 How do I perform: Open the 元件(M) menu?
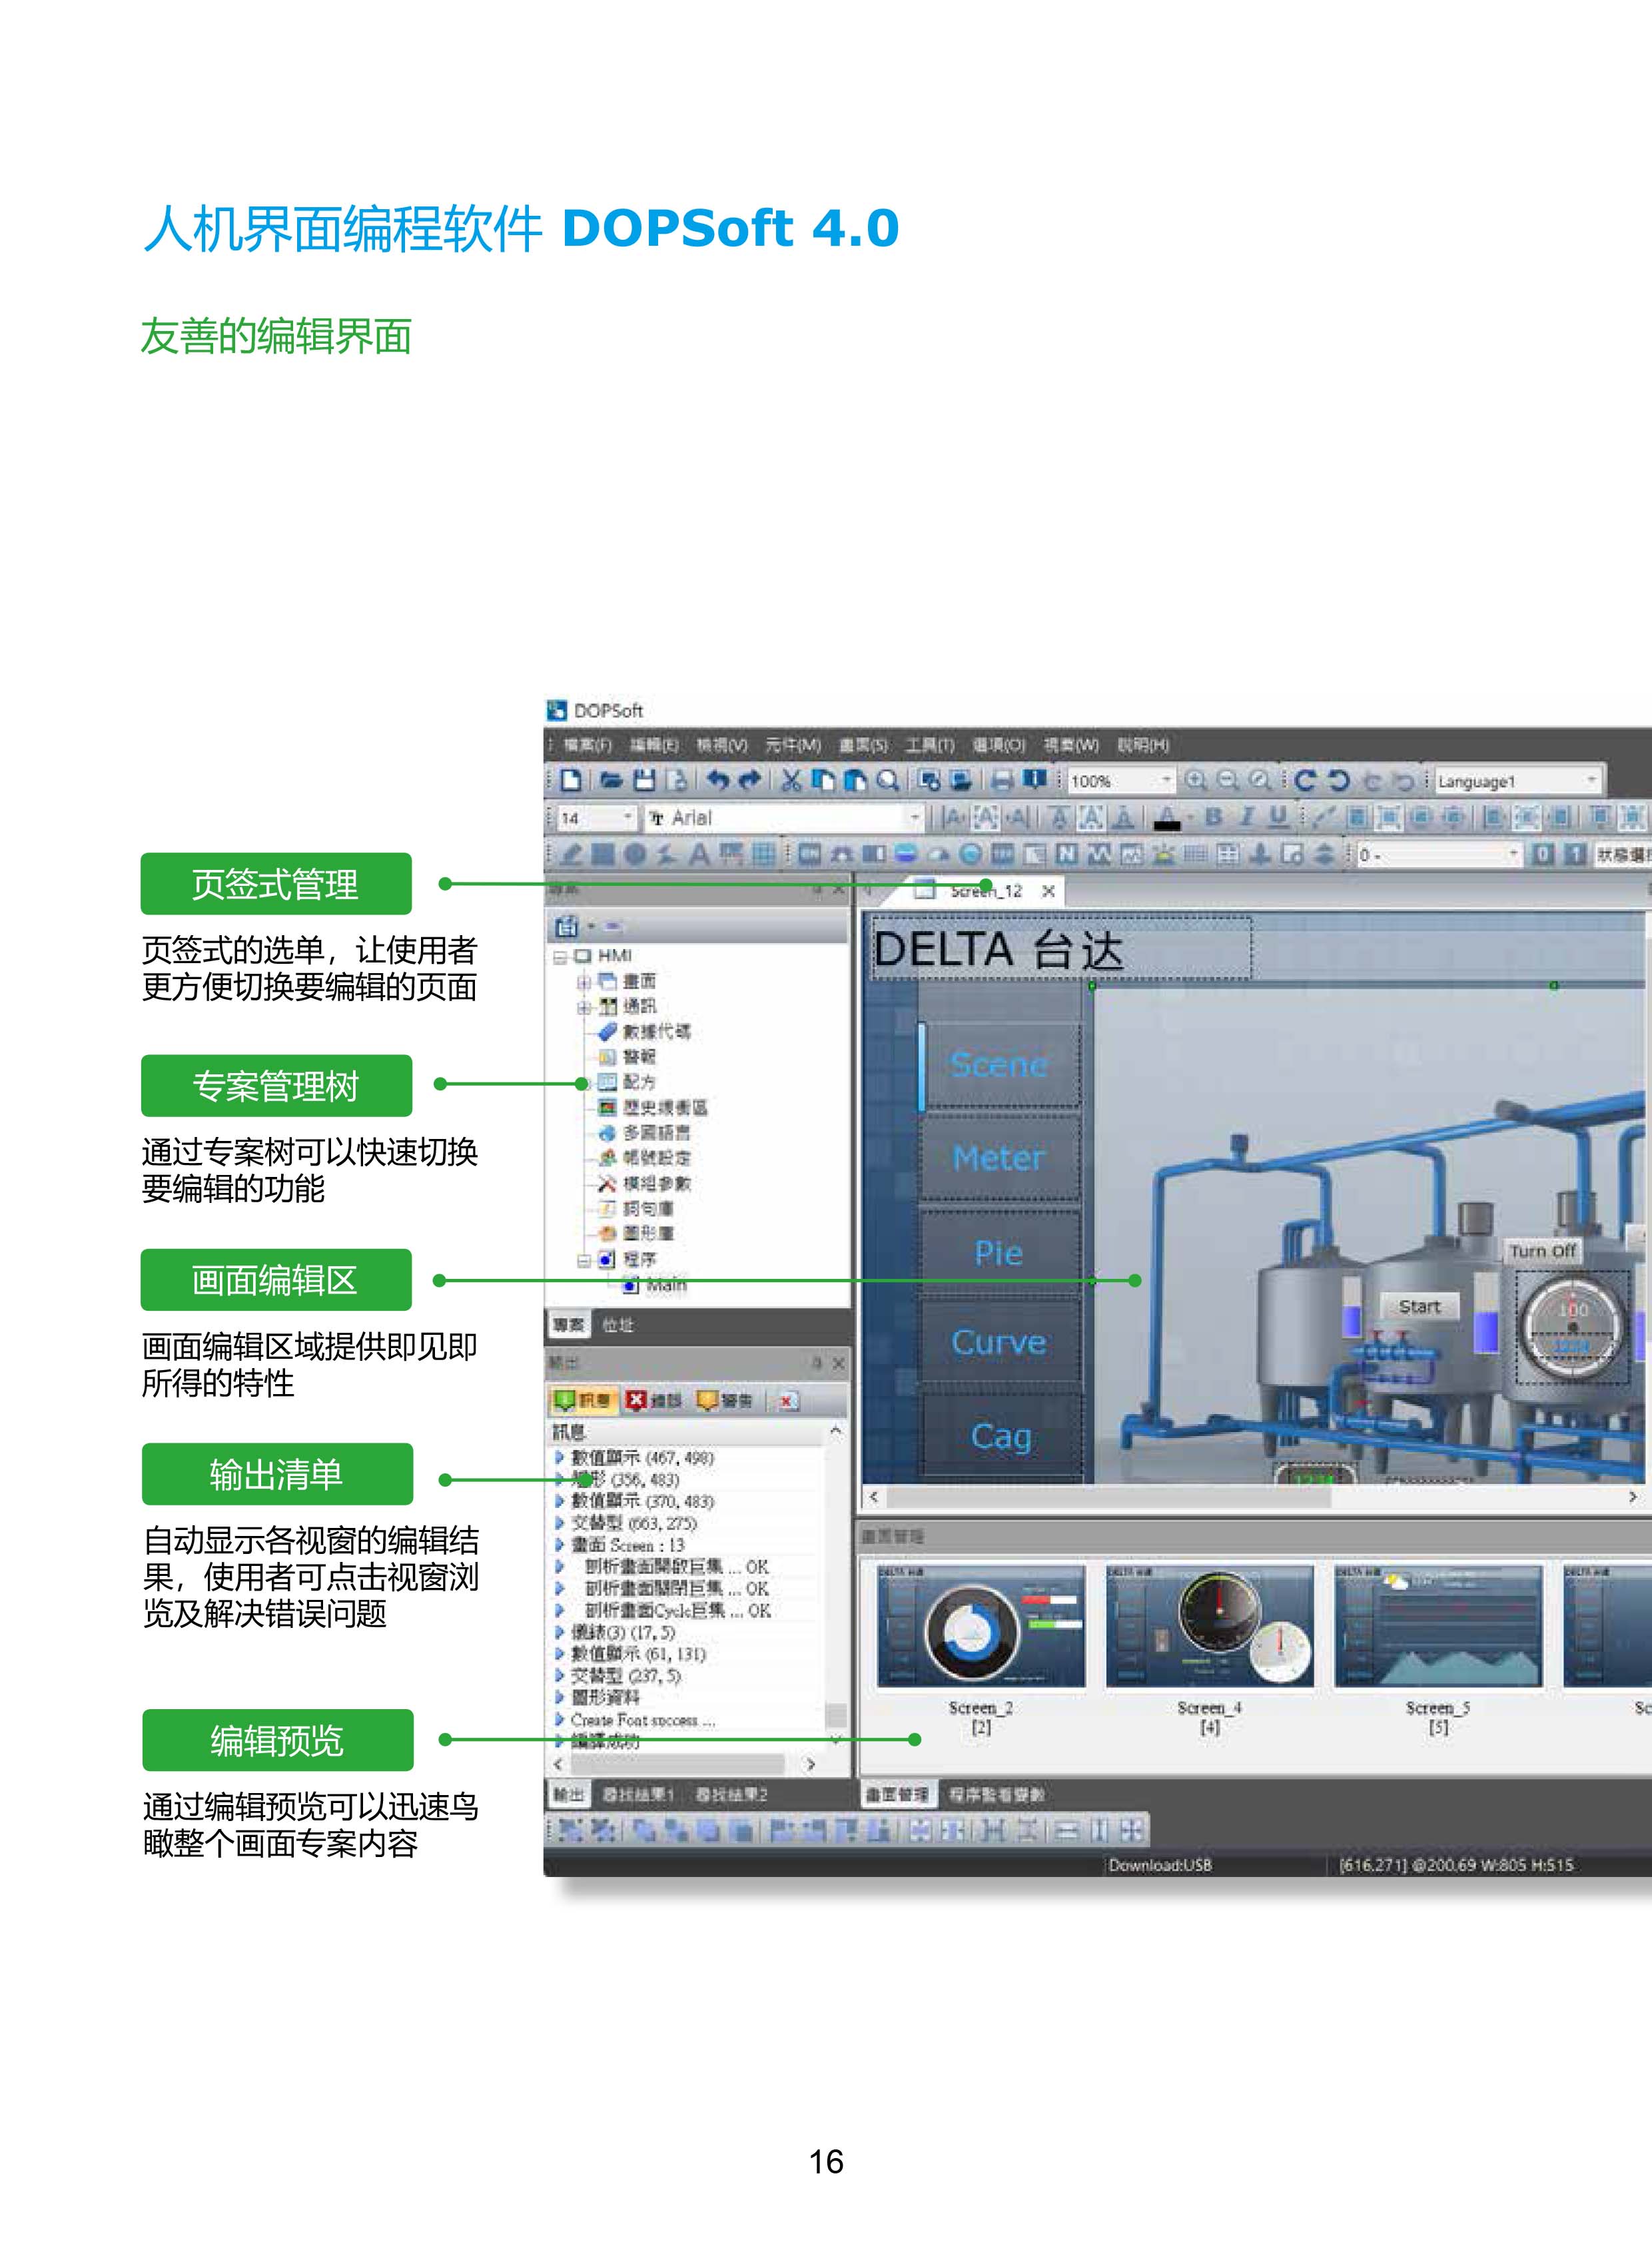point(793,745)
